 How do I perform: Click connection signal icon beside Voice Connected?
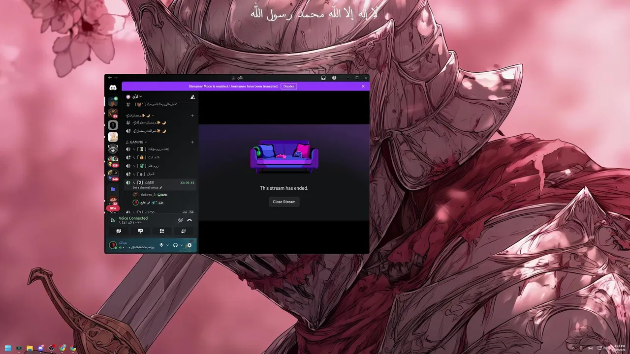pos(113,220)
